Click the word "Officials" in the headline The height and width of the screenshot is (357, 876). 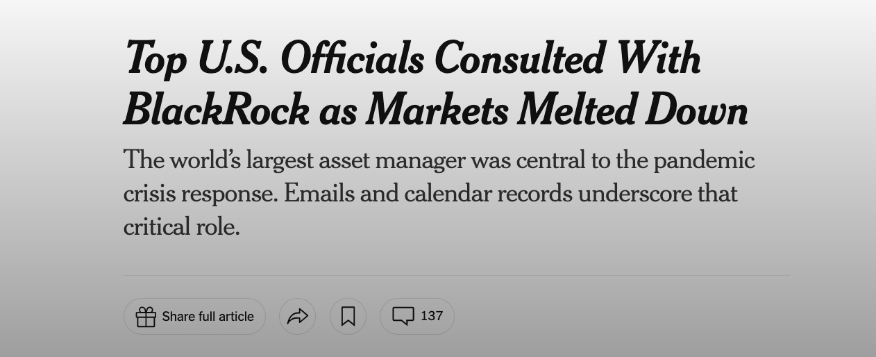352,58
